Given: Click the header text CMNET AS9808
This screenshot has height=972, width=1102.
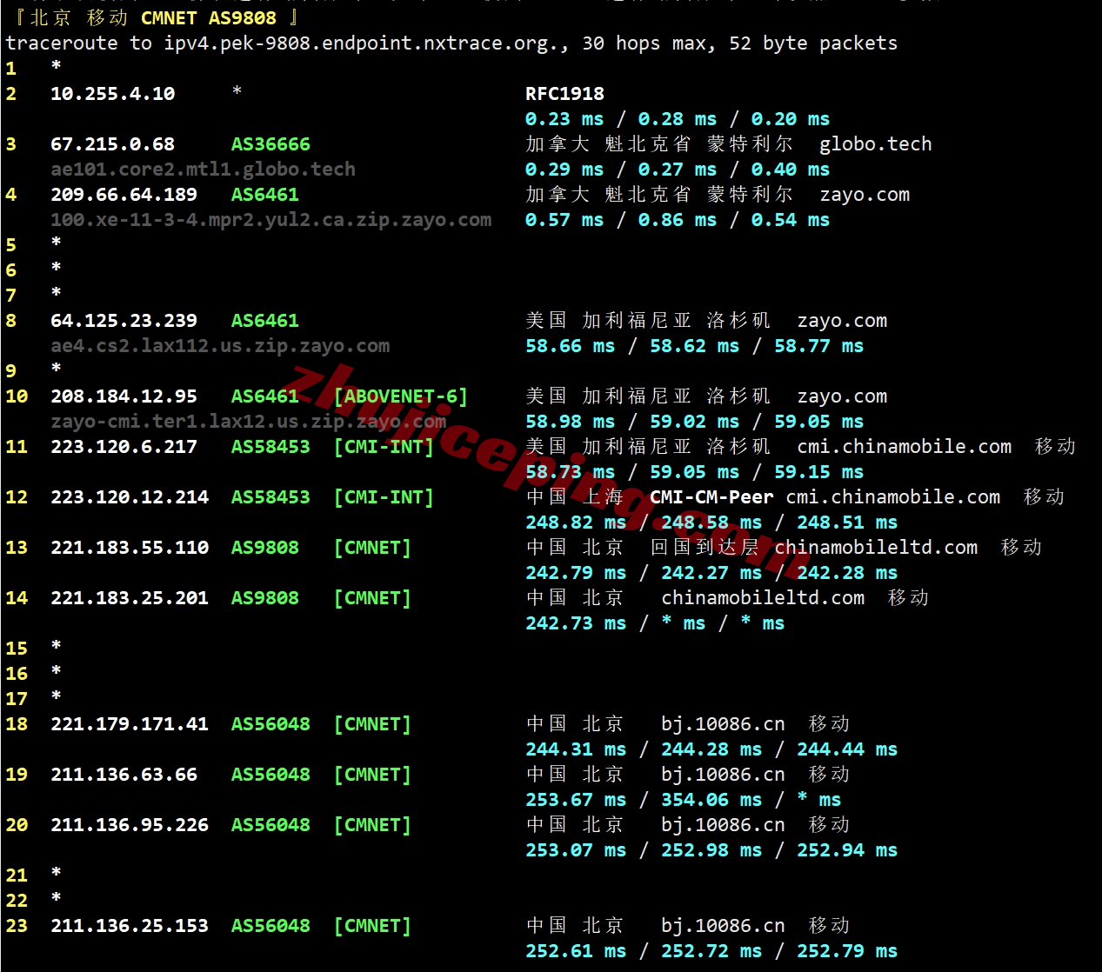Looking at the screenshot, I should point(209,18).
